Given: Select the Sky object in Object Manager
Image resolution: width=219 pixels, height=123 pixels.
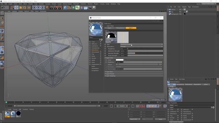Looking at the screenshot, I should point(172,12).
